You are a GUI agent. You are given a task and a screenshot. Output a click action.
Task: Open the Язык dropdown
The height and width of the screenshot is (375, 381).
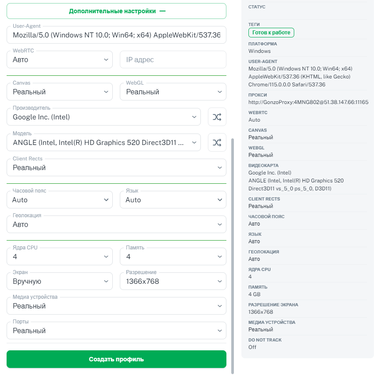pos(173,200)
